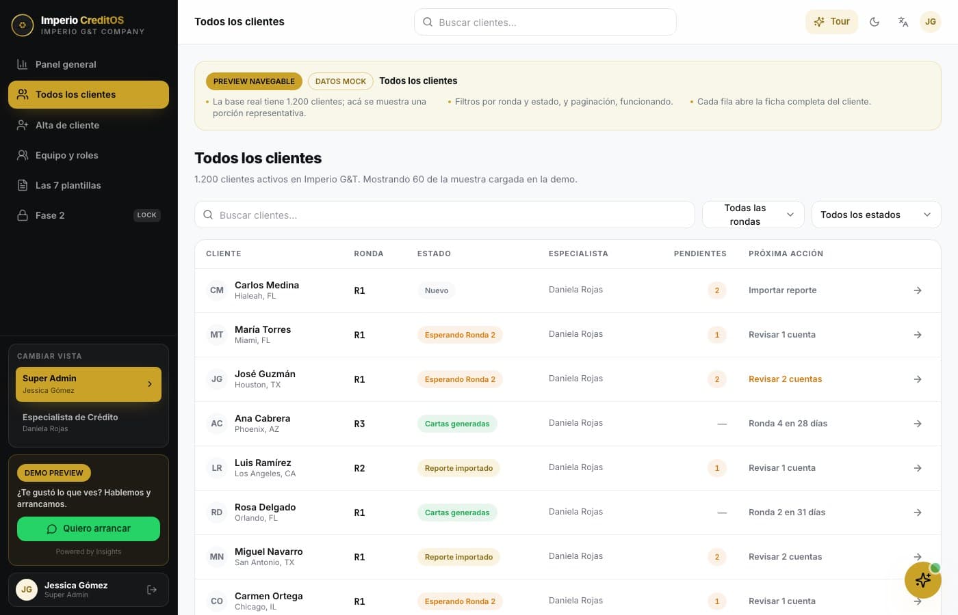Screen dimensions: 958x615
Task: Switch to Especialista de Crédito view
Action: click(88, 422)
